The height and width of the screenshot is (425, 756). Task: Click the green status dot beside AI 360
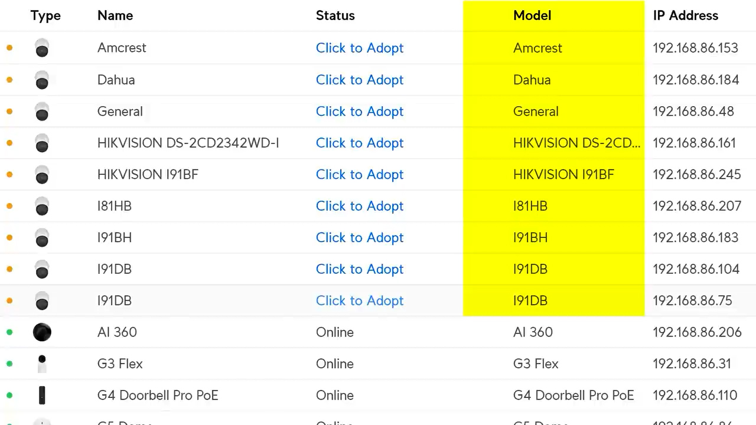click(x=9, y=332)
